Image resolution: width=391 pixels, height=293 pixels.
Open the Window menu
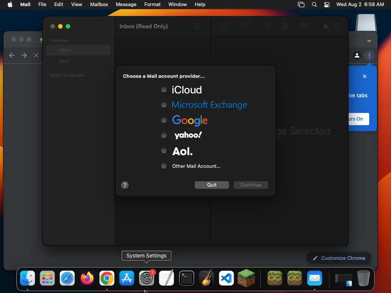click(x=178, y=4)
